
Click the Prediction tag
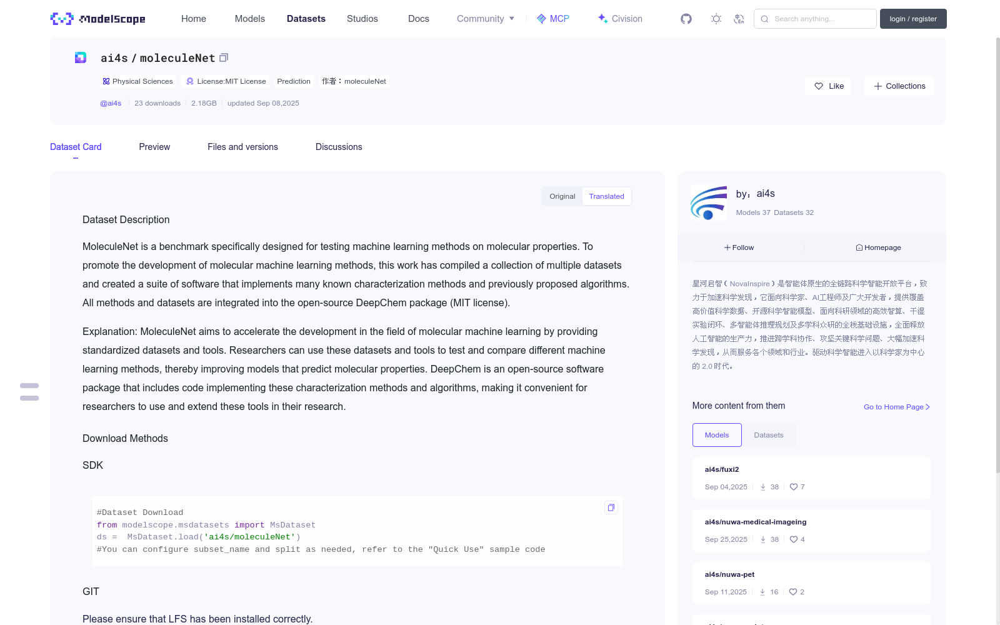point(294,81)
